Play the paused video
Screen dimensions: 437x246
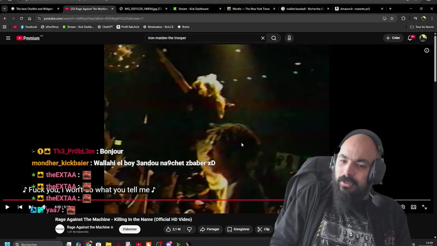coord(7,207)
